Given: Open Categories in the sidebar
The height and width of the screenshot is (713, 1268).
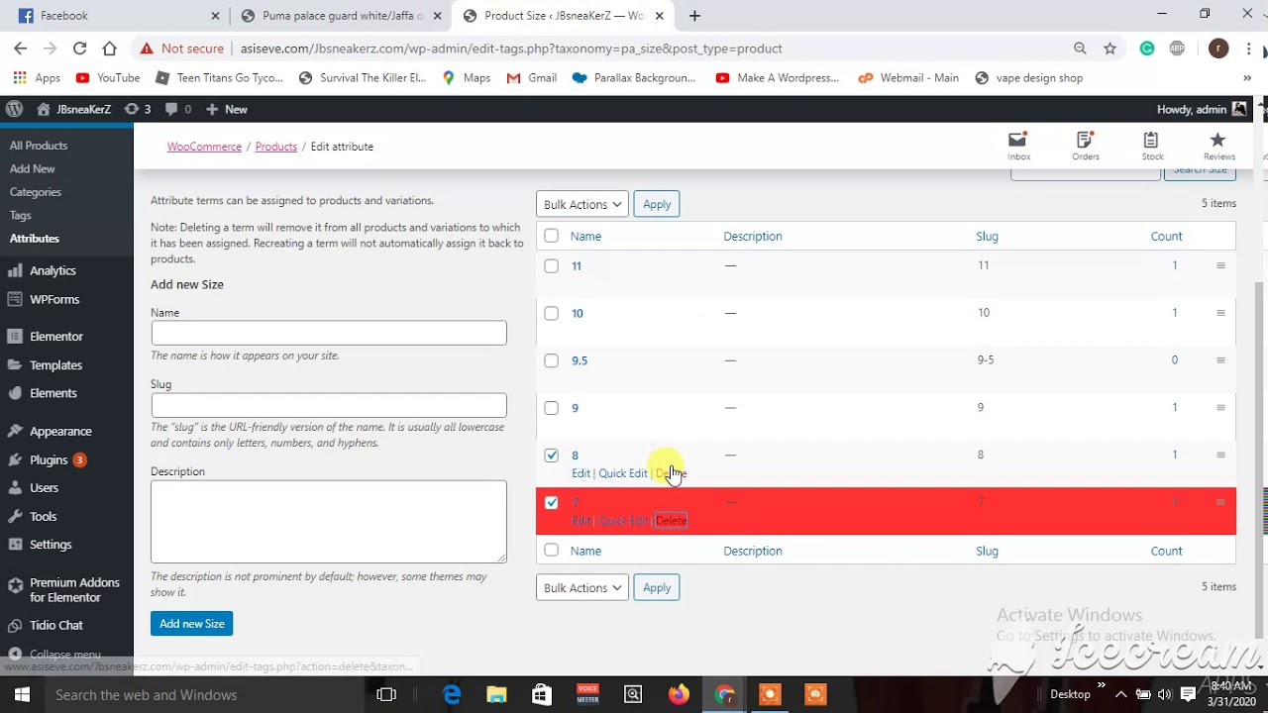Looking at the screenshot, I should [36, 192].
